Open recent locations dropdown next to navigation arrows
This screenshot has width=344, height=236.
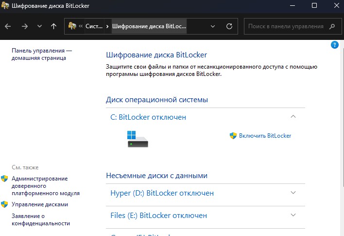[39, 26]
